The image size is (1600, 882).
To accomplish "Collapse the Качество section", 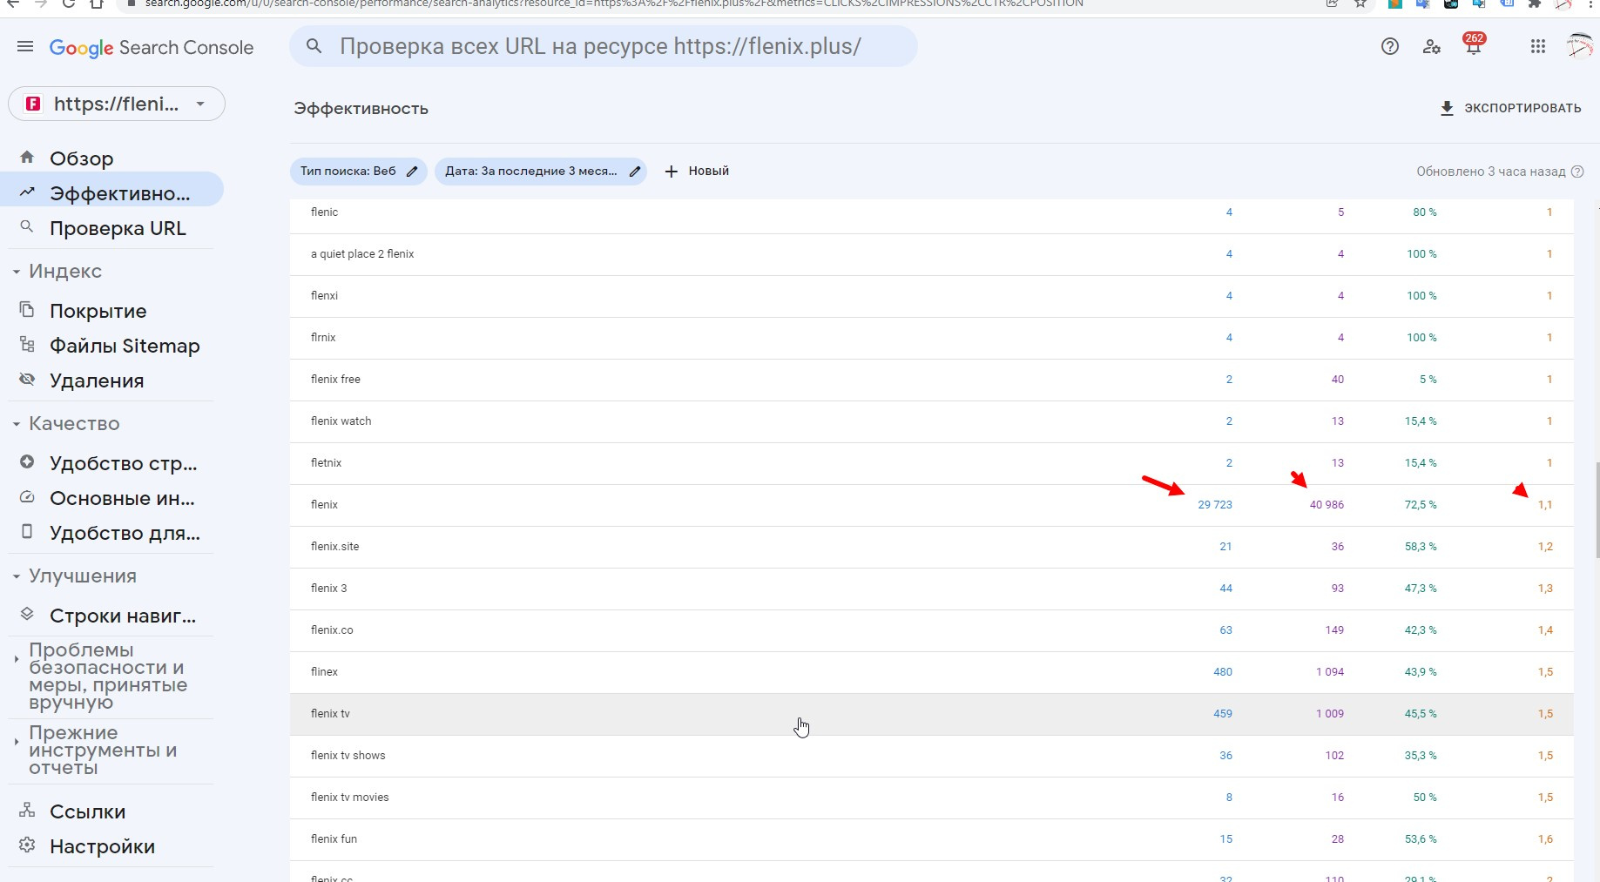I will 17,424.
